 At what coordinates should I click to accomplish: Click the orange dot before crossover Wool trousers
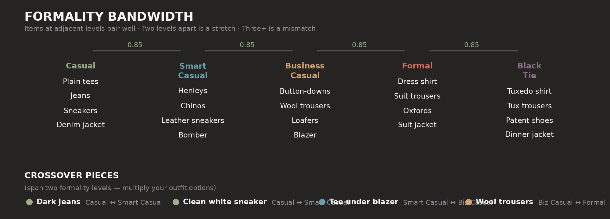pos(468,202)
